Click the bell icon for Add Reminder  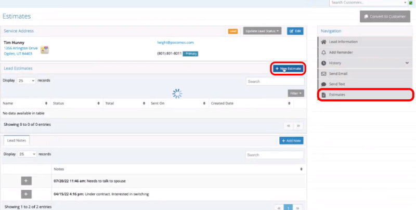click(324, 52)
